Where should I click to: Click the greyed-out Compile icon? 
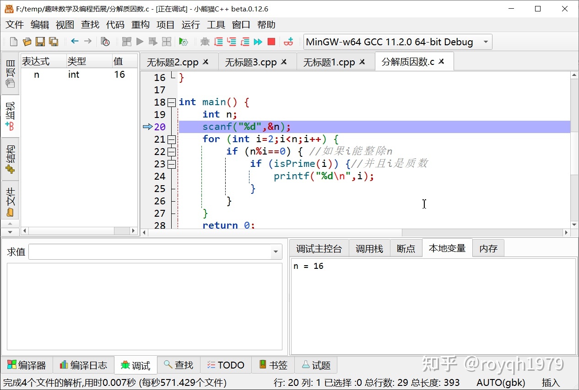(127, 42)
